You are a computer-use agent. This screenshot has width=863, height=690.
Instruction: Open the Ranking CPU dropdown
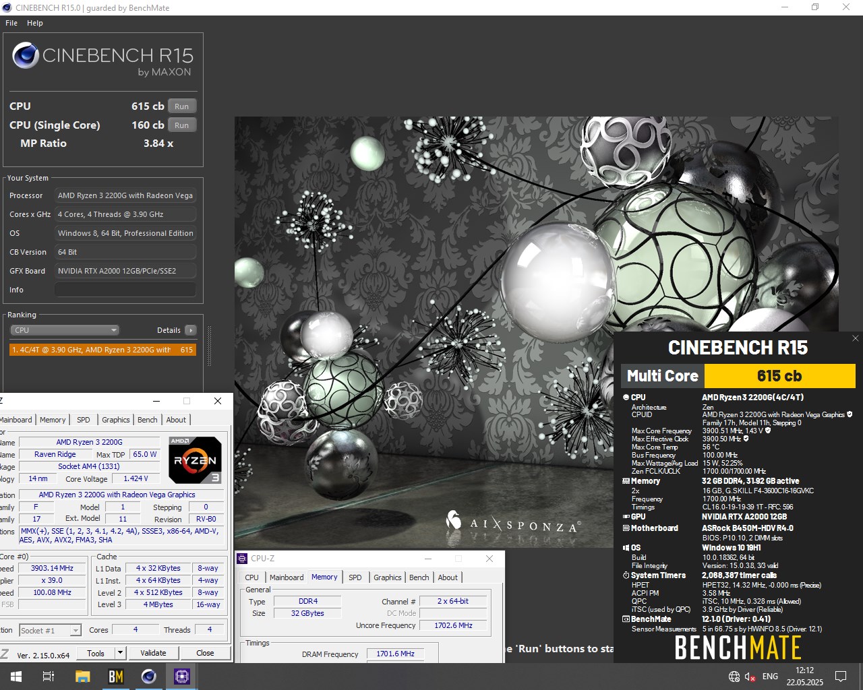65,330
